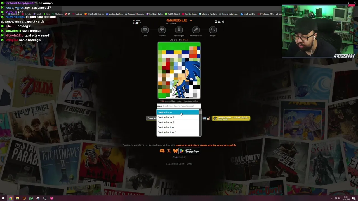The image size is (358, 201).
Task: Open Gamedle X (Twitter) icon
Action: [x=169, y=151]
